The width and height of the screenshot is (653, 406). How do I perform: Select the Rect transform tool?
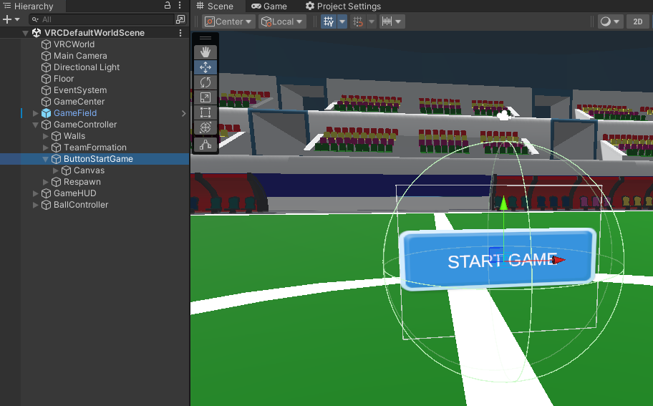pyautogui.click(x=205, y=112)
